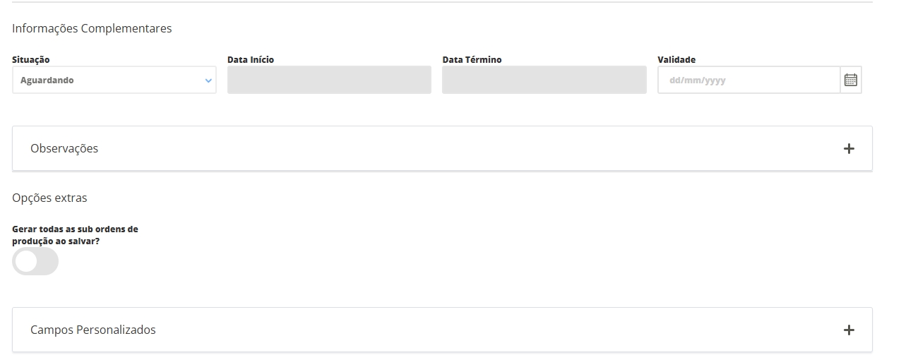
Task: Click the plus icon on Observações panel
Action: tap(849, 149)
